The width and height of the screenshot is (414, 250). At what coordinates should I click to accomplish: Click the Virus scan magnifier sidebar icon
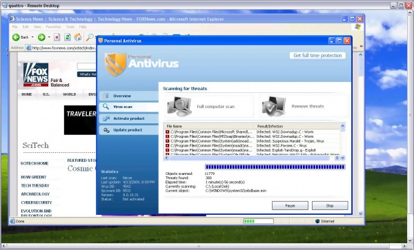[106, 107]
